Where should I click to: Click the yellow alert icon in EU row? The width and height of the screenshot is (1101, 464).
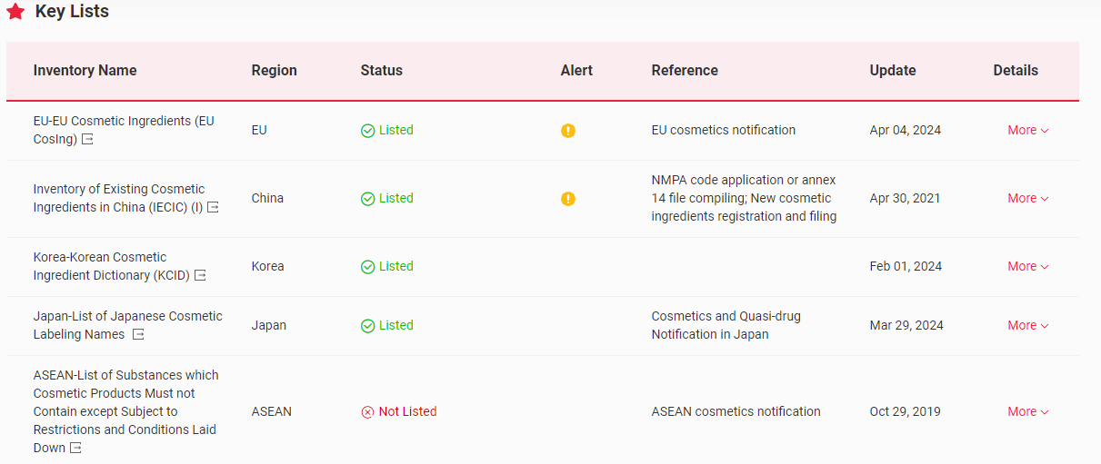tap(568, 131)
